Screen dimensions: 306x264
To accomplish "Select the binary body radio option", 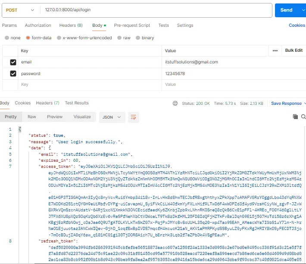I will pos(138,38).
